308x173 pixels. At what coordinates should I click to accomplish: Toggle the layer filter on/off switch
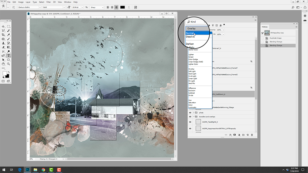224,25
